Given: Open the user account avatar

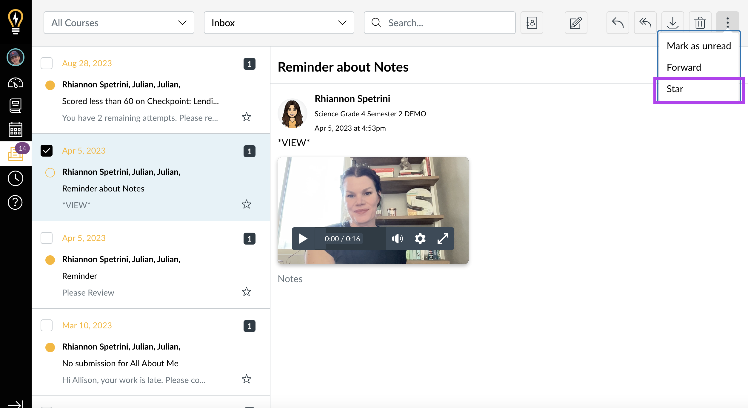Looking at the screenshot, I should coord(16,57).
